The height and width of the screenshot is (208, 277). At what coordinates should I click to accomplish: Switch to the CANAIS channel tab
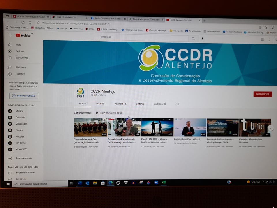[140, 104]
